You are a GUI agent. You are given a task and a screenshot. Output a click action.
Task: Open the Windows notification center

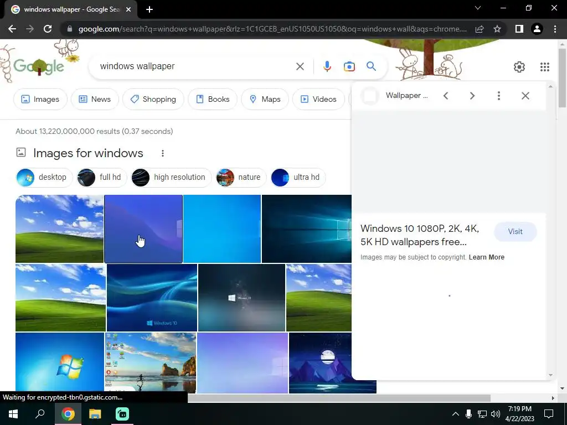(549, 414)
